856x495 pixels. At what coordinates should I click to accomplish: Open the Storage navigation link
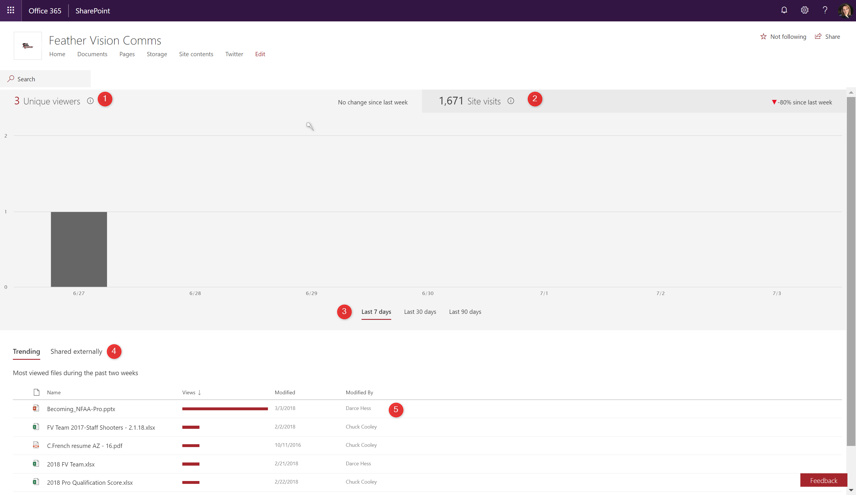coord(157,54)
